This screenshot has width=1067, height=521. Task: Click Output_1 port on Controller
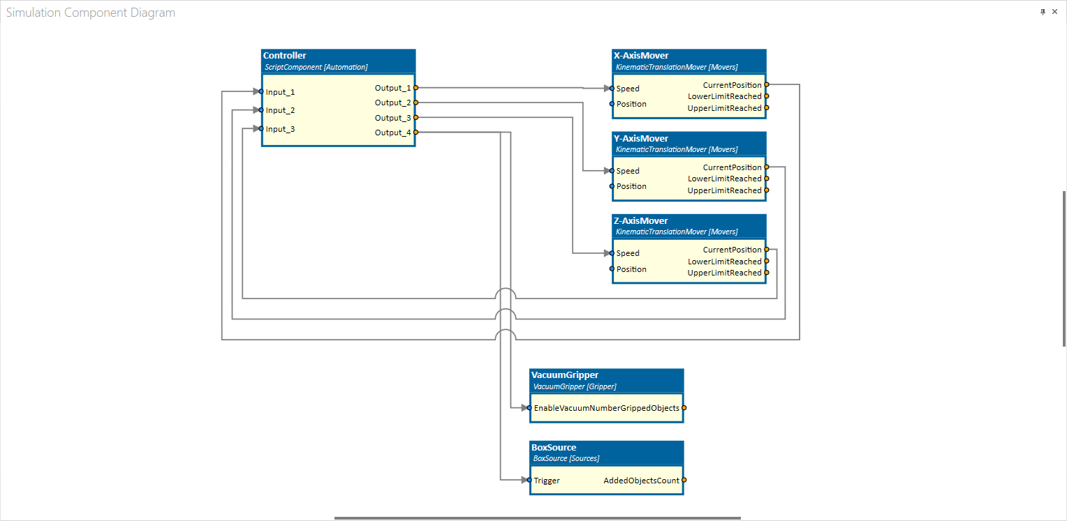[415, 88]
